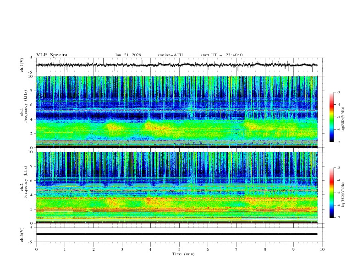The image size is (363, 280).
Task: Click time axis tick label '9'
Action: [x=293, y=249]
